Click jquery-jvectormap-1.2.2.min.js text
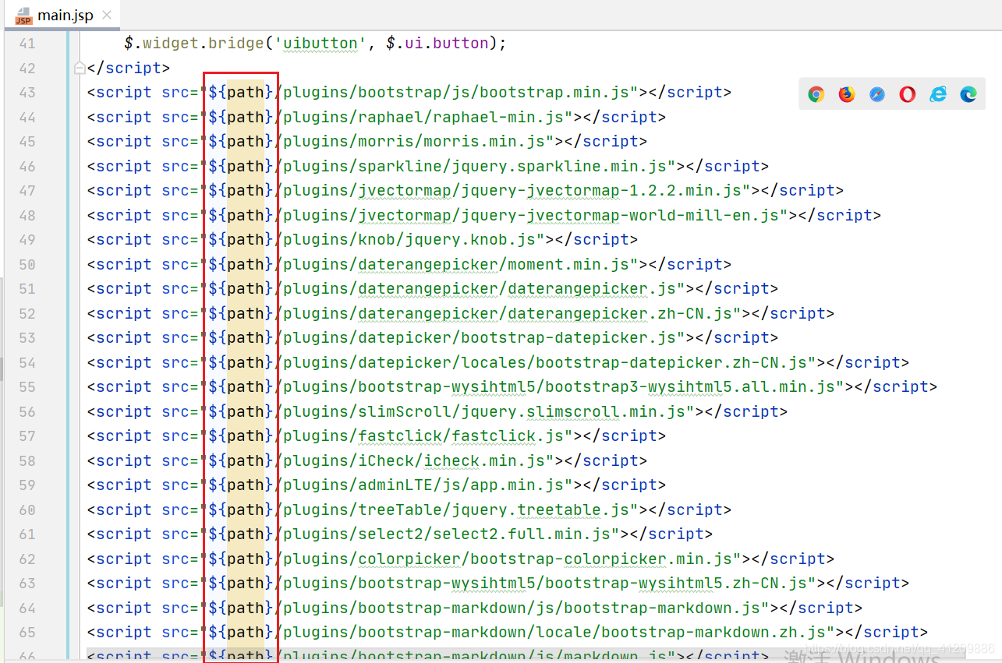The image size is (1002, 663). point(602,191)
